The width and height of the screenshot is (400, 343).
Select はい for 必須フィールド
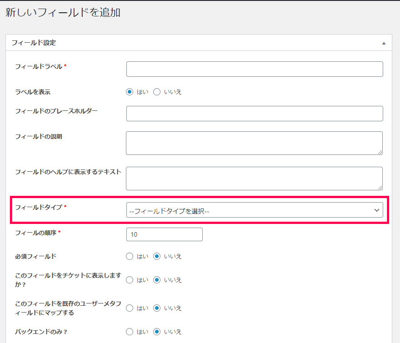pyautogui.click(x=130, y=256)
